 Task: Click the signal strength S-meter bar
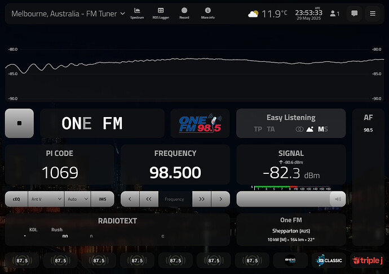(x=292, y=187)
